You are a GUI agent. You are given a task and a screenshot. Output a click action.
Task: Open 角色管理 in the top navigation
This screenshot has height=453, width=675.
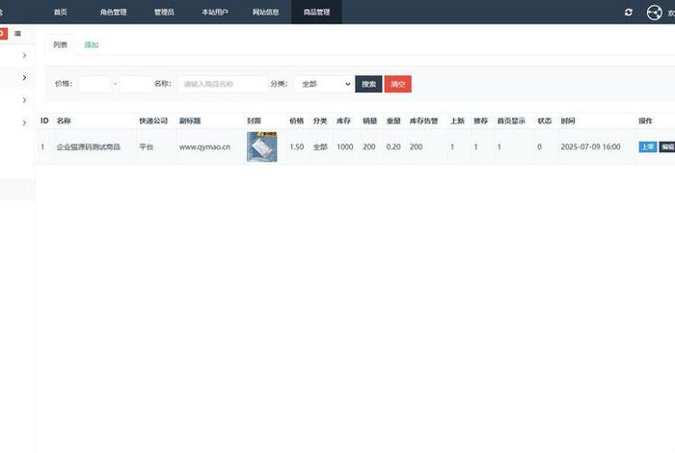coord(113,12)
